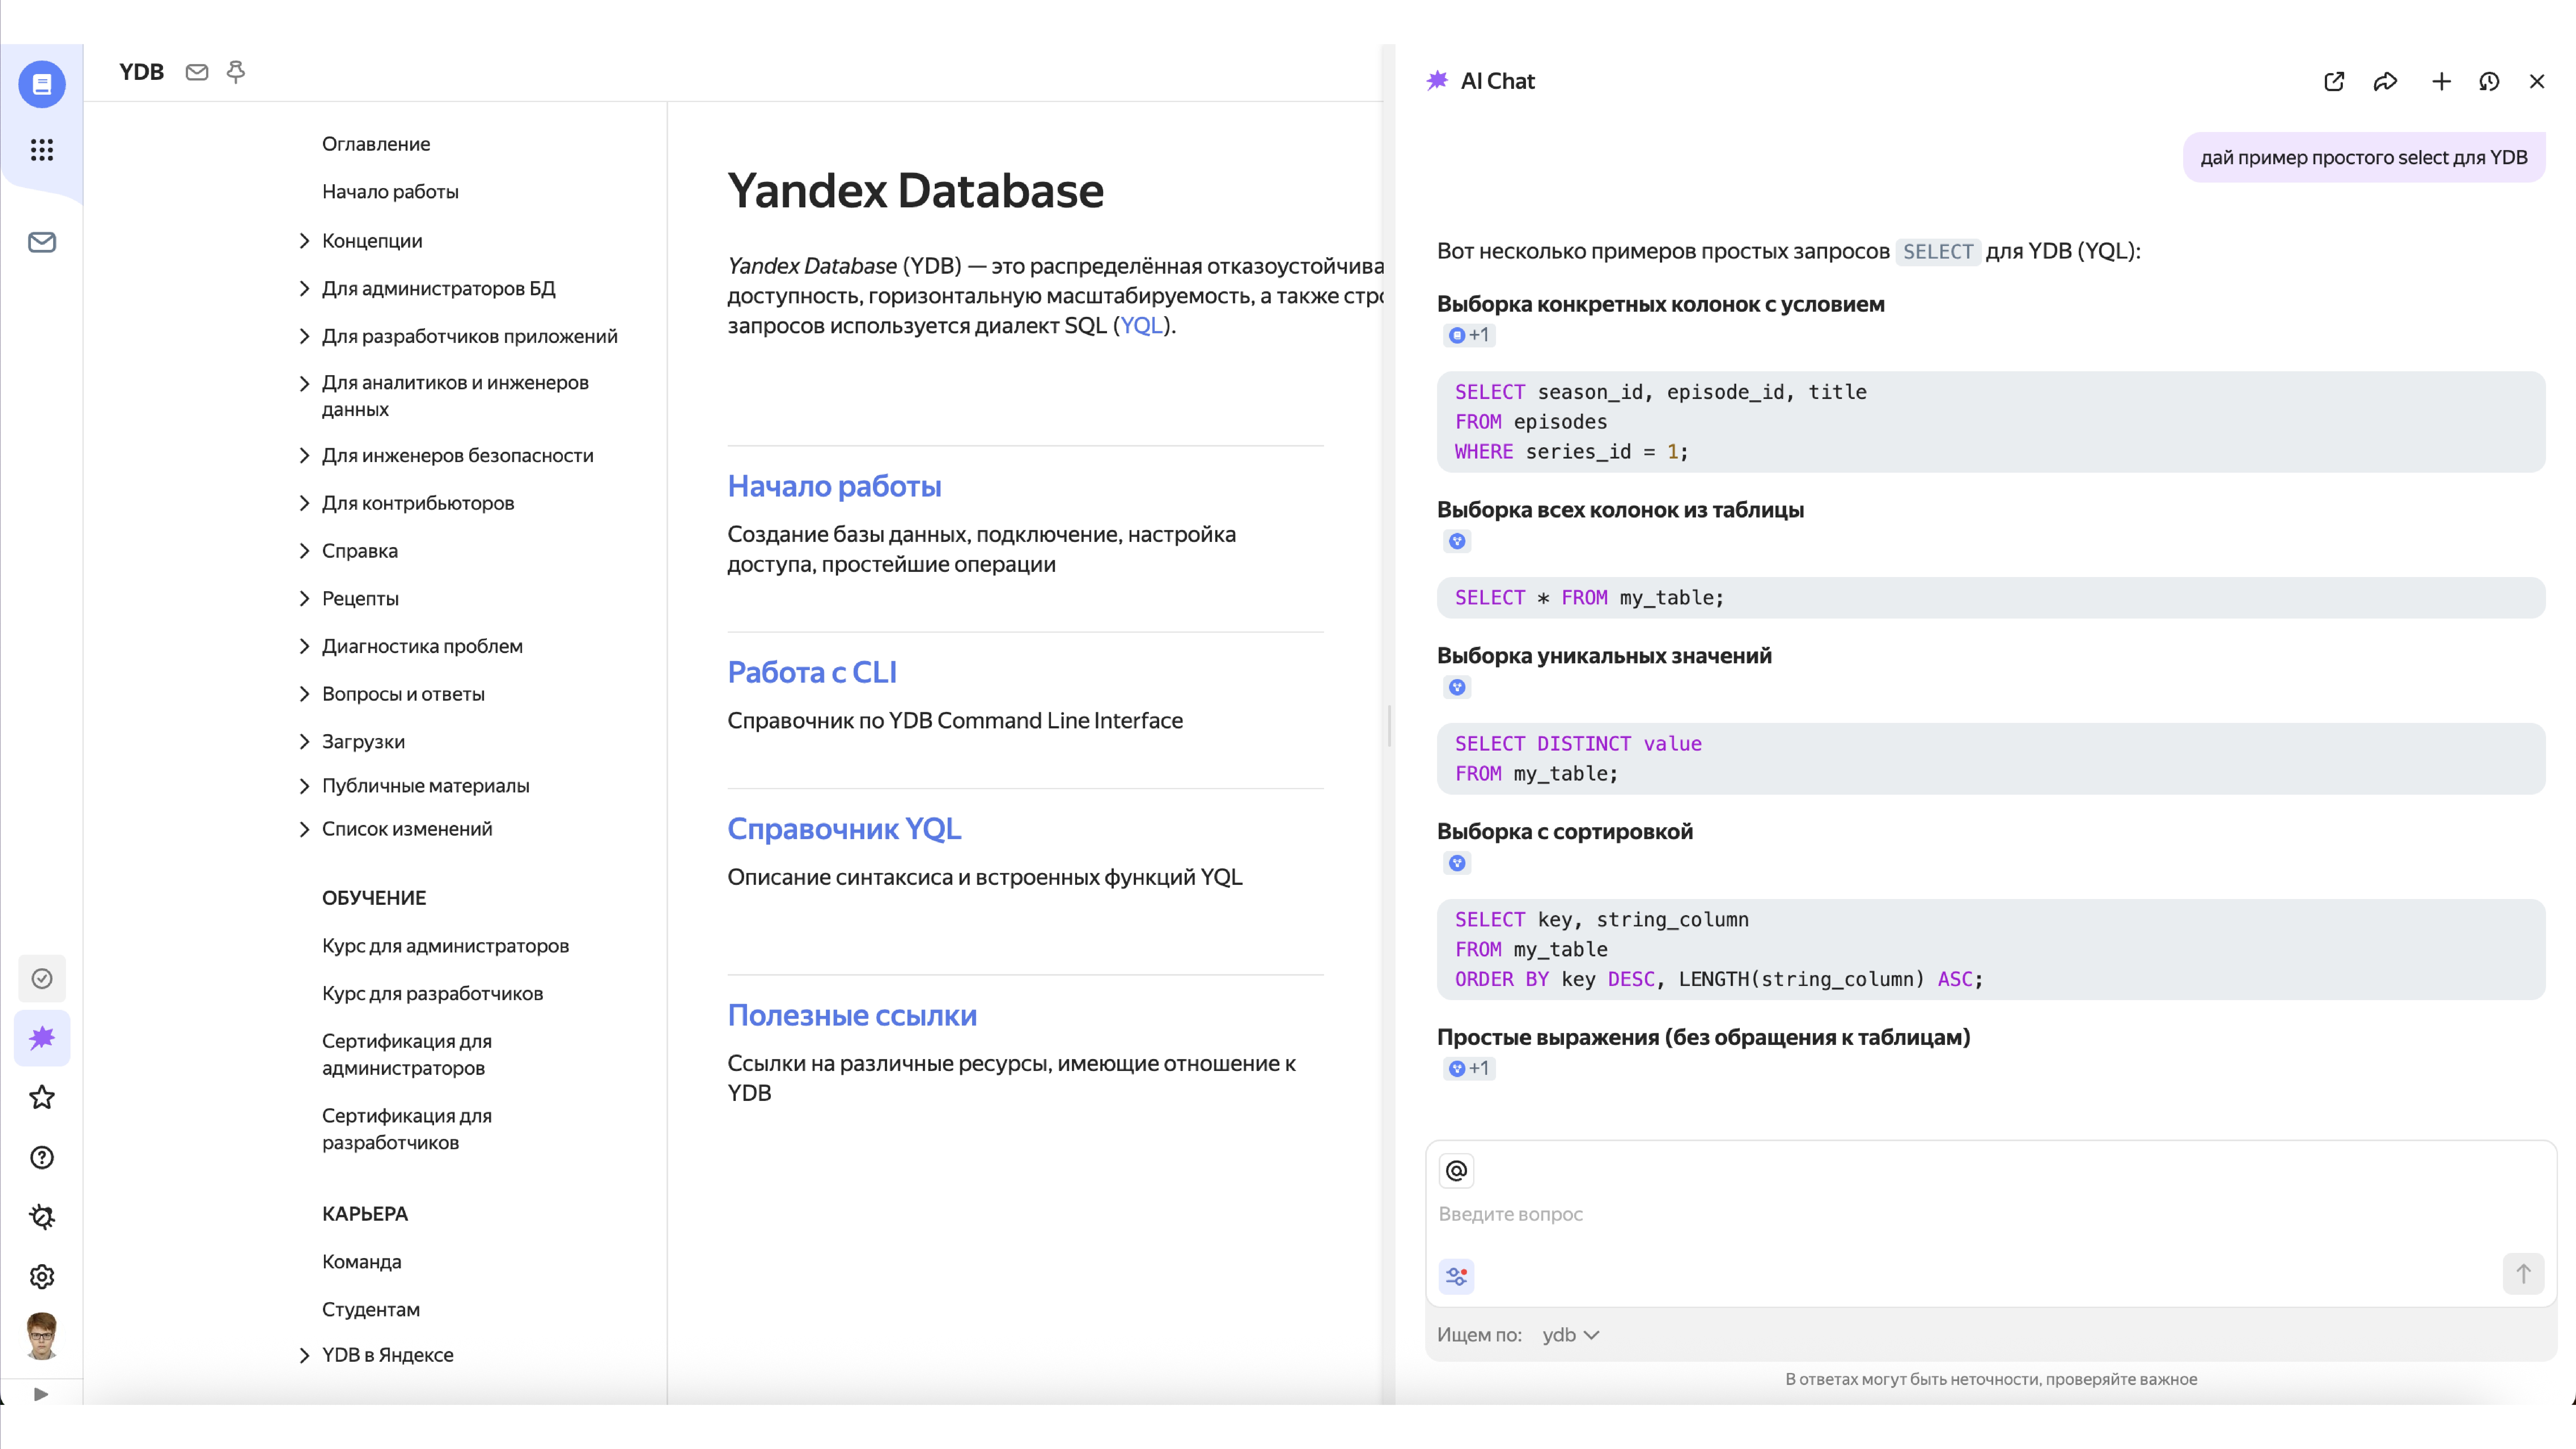The height and width of the screenshot is (1449, 2576).
Task: Open the apps grid launcher
Action: pyautogui.click(x=42, y=150)
